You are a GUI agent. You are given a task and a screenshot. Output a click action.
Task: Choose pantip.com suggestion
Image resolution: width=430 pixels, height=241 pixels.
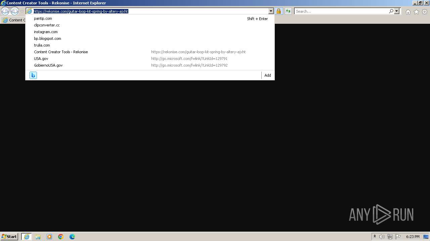pyautogui.click(x=150, y=18)
